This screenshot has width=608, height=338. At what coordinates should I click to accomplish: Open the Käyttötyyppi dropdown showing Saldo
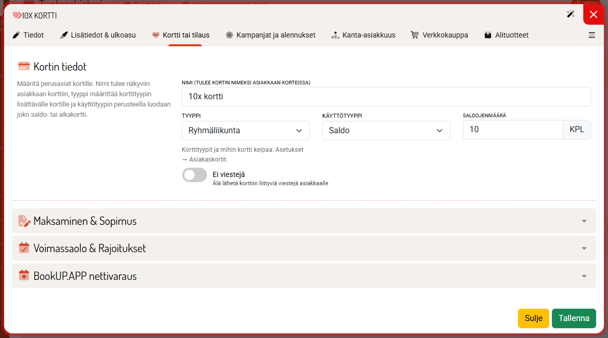coord(386,131)
